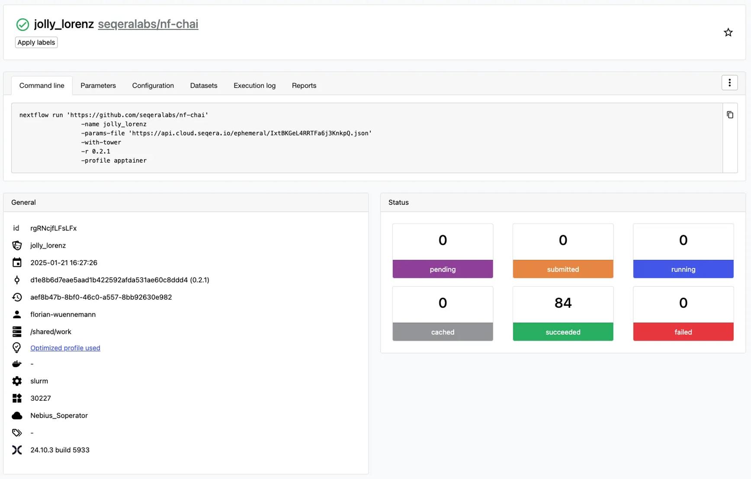
Task: Click the run name mask icon beside jolly_lorenz
Action: (17, 246)
